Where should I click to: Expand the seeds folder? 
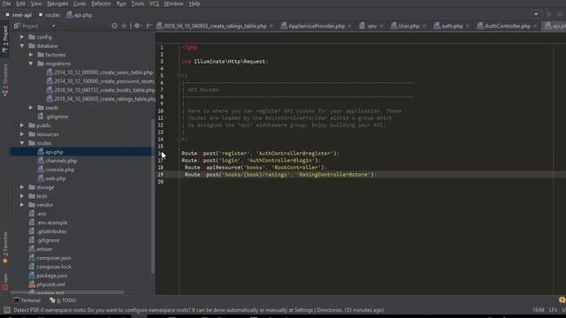(31, 108)
